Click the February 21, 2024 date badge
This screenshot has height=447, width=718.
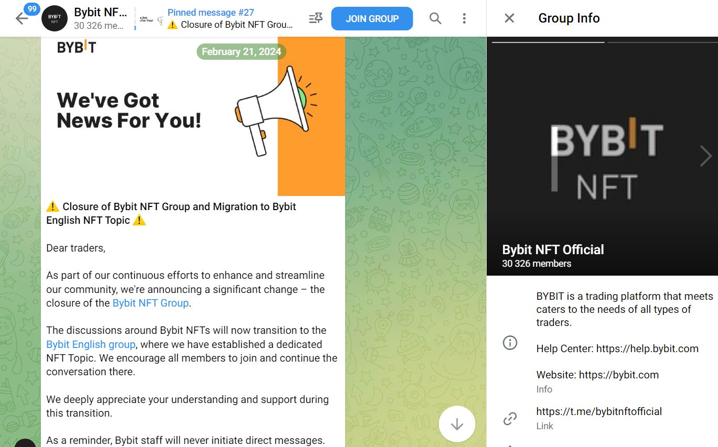241,51
